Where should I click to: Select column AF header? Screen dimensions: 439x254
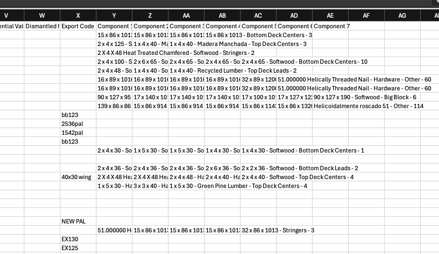(366, 16)
